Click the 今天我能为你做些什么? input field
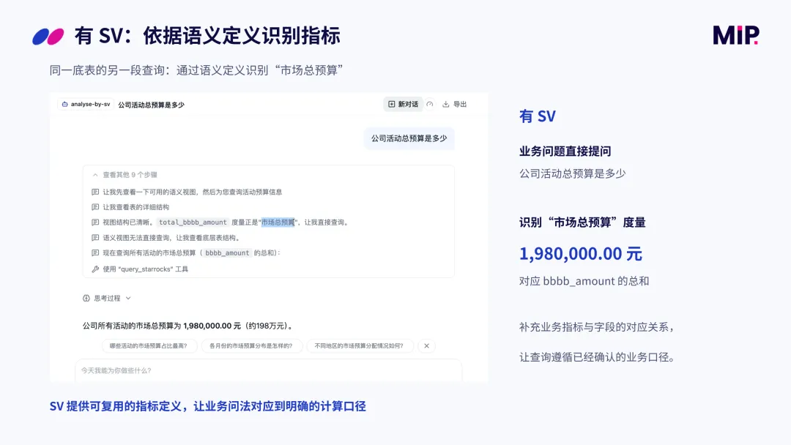Image resolution: width=791 pixels, height=445 pixels. [x=268, y=370]
